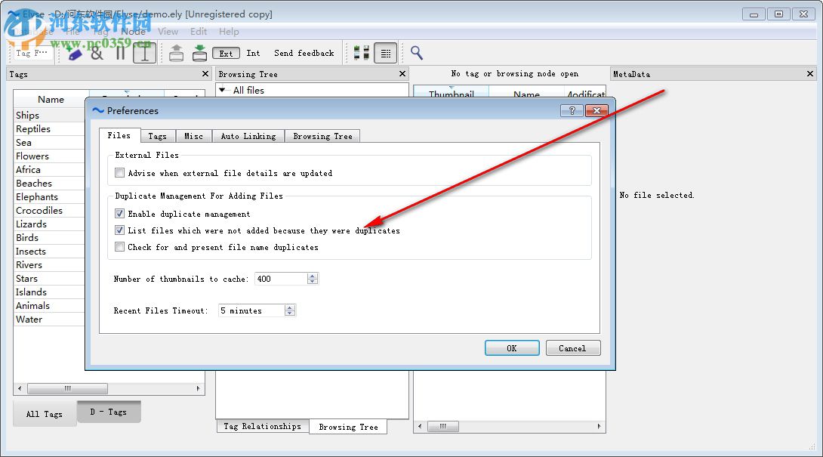Enable Advise when external file details updated

click(x=119, y=173)
